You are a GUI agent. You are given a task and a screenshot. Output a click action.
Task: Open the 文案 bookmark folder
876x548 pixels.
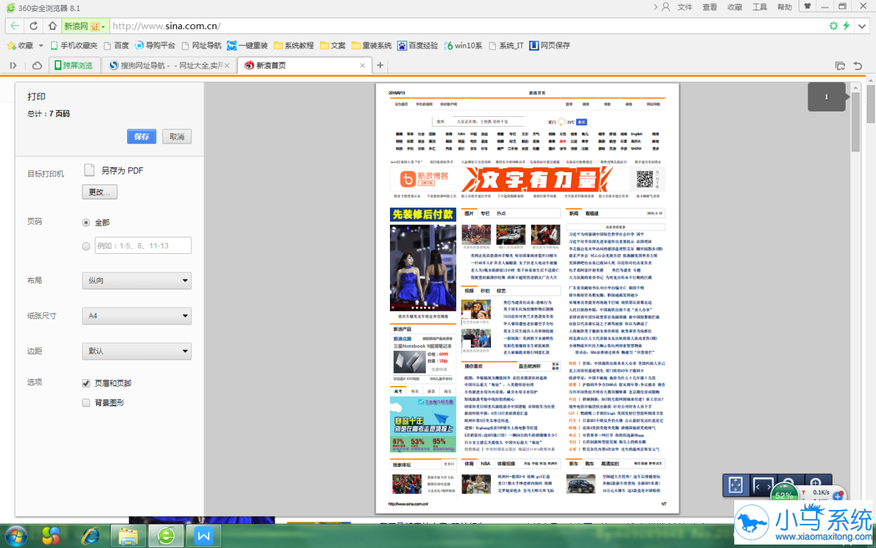tap(333, 46)
